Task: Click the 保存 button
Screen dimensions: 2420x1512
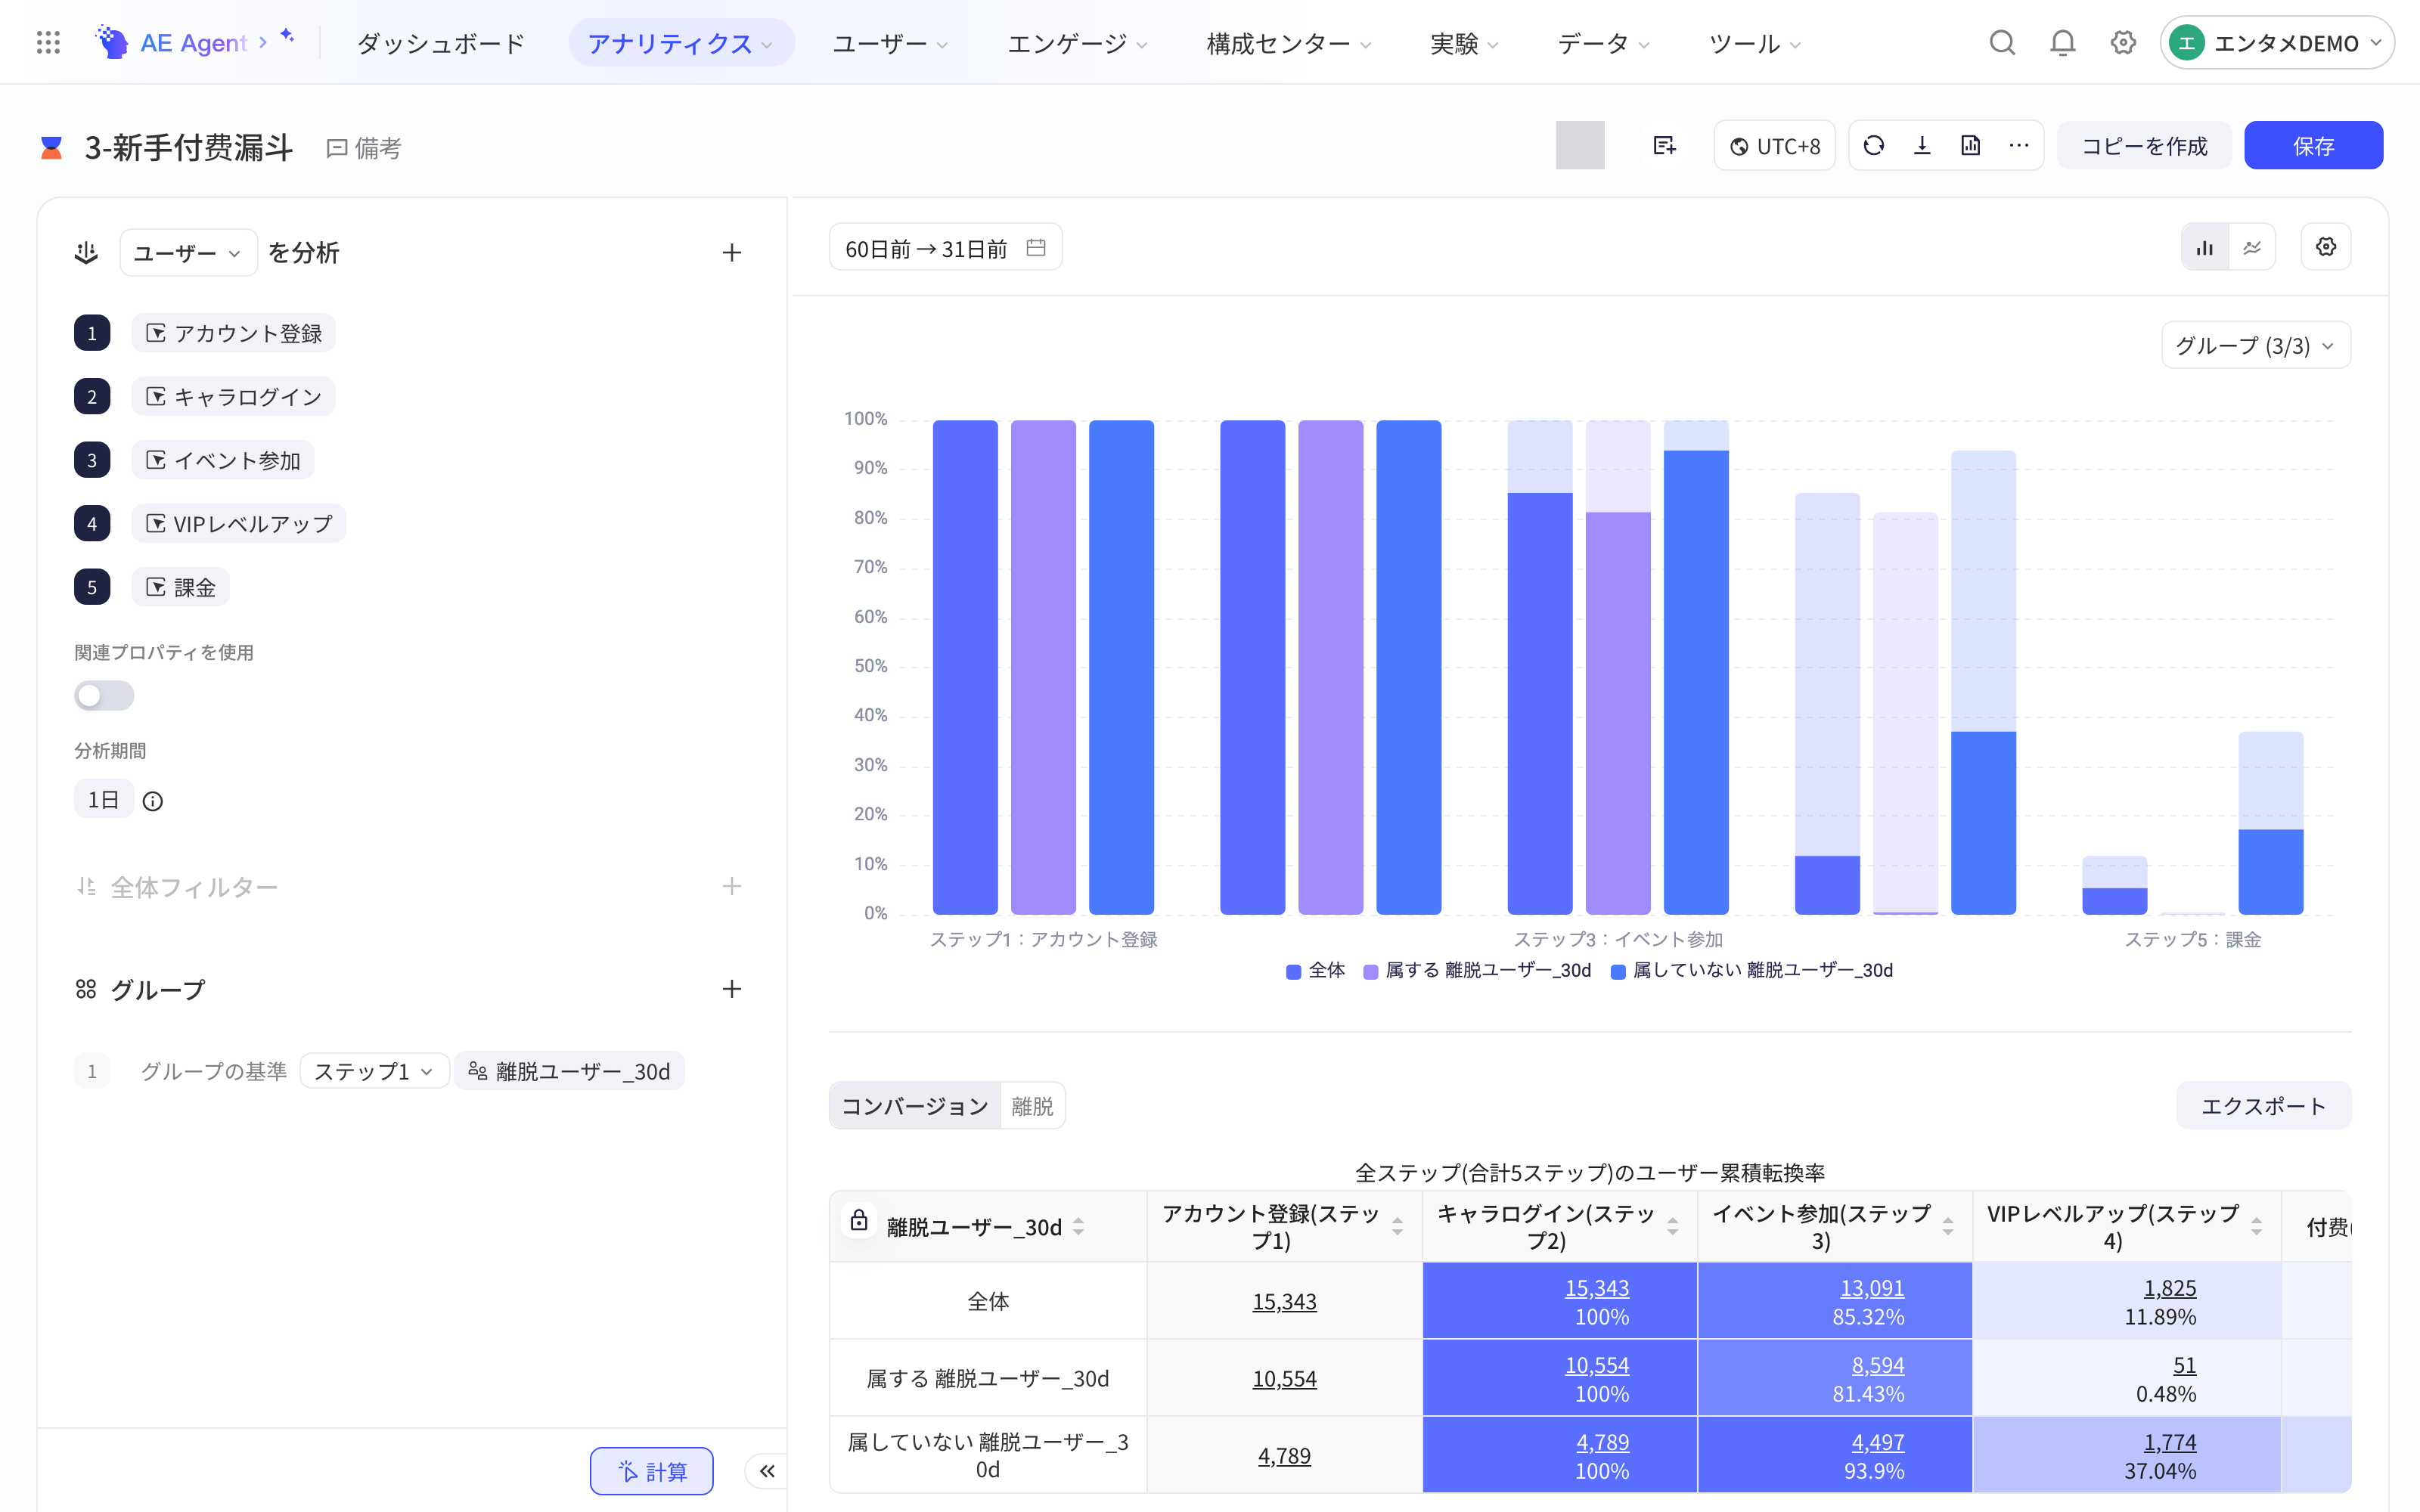Action: (2313, 146)
